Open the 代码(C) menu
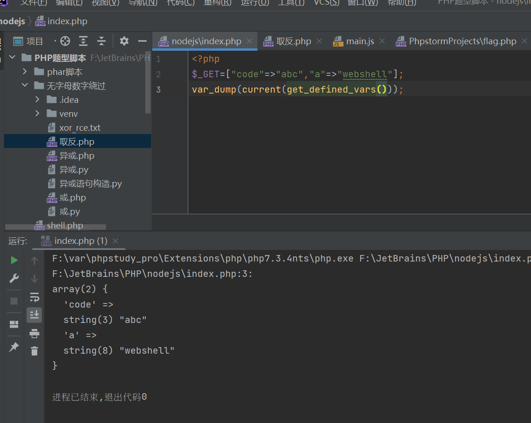Screen dimensions: 531x423 (181, 3)
